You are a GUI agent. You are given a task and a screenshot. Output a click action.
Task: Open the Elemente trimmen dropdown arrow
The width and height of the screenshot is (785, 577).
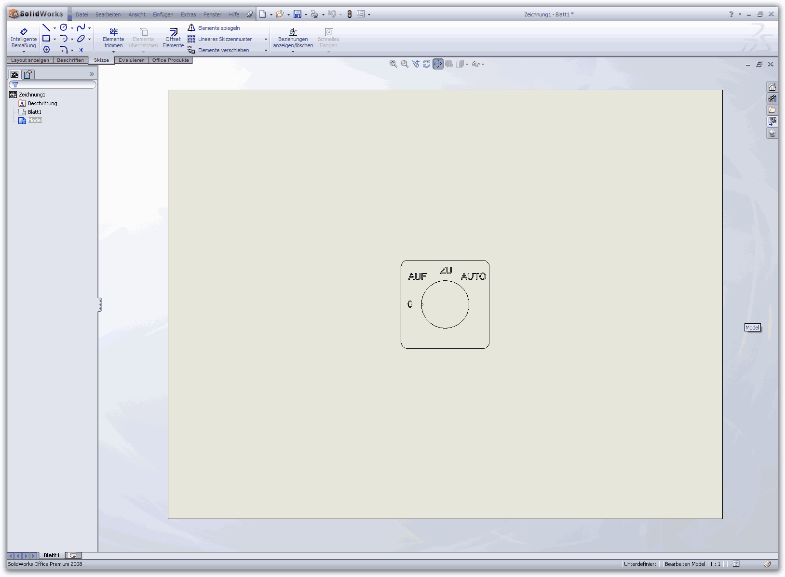point(113,52)
